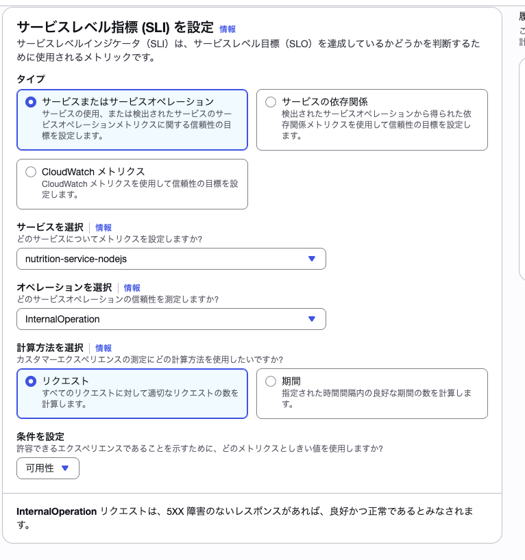525x560 pixels.
Task: Open 情報 link next to オペレーションを選択
Action: tap(132, 288)
